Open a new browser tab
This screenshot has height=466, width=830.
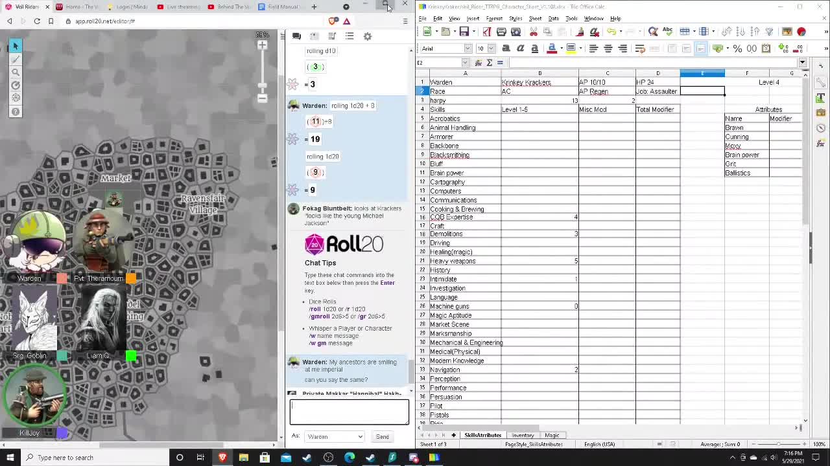[314, 6]
